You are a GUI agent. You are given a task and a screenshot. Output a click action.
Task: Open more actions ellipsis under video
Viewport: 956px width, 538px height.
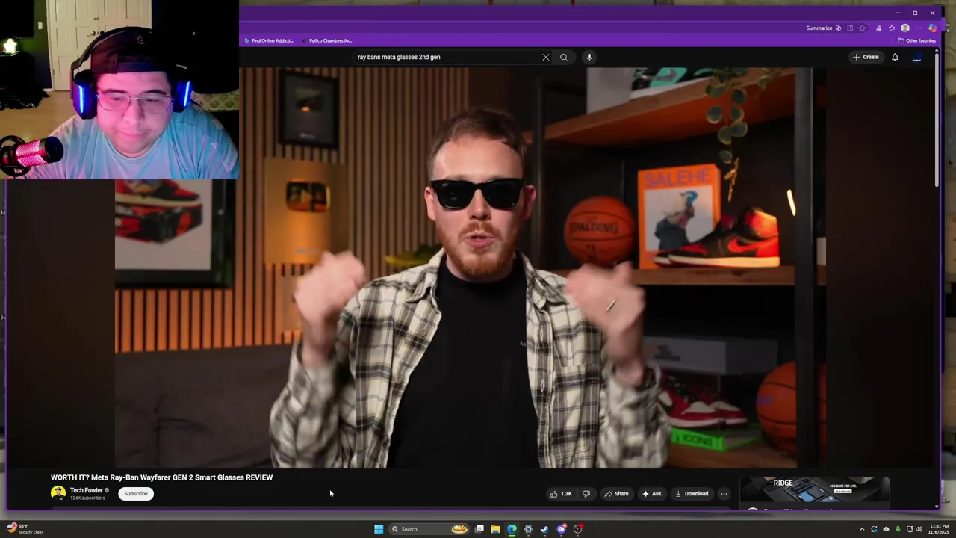[724, 493]
